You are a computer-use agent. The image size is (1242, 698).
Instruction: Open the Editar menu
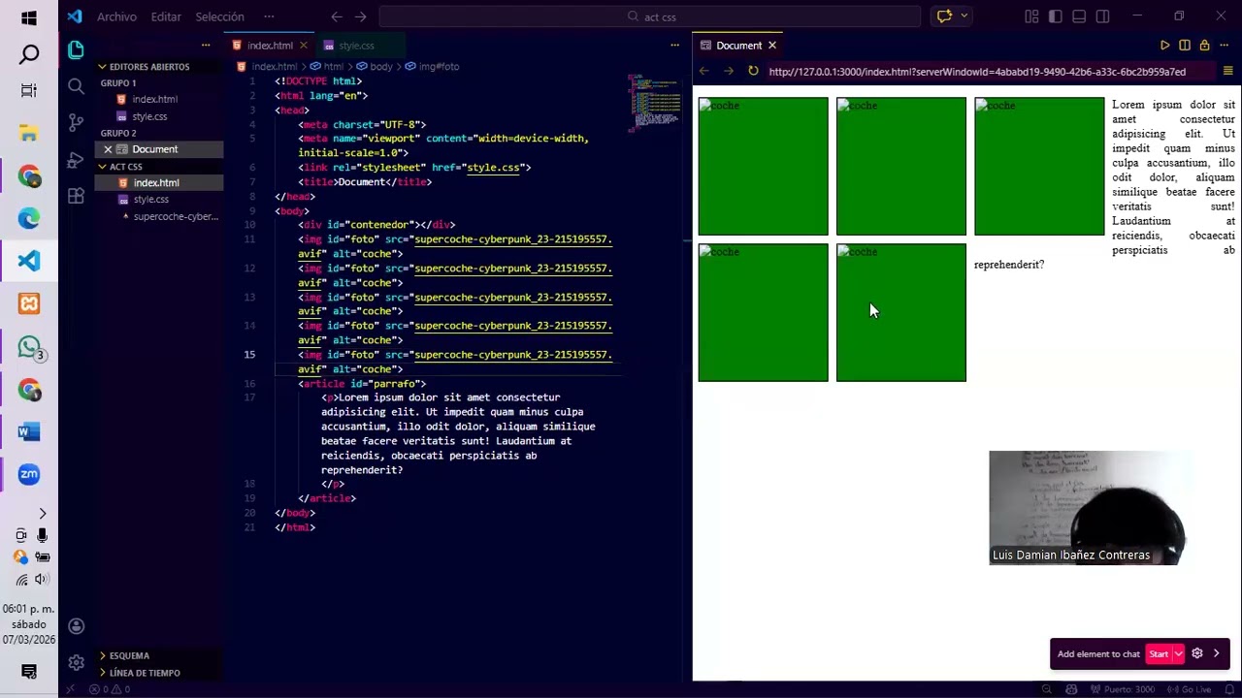(x=166, y=16)
